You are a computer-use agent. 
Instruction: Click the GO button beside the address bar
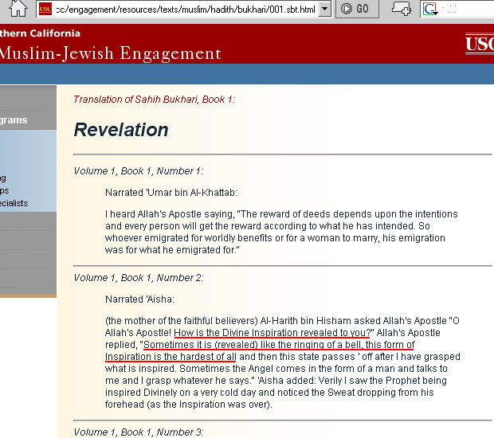[357, 9]
